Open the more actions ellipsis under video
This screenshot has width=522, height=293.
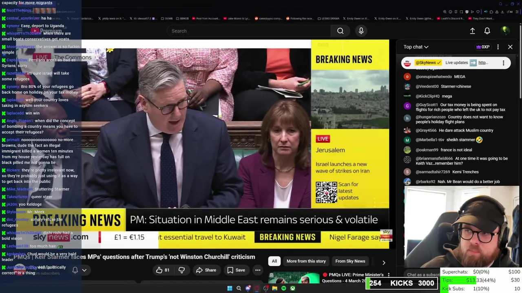(x=258, y=270)
